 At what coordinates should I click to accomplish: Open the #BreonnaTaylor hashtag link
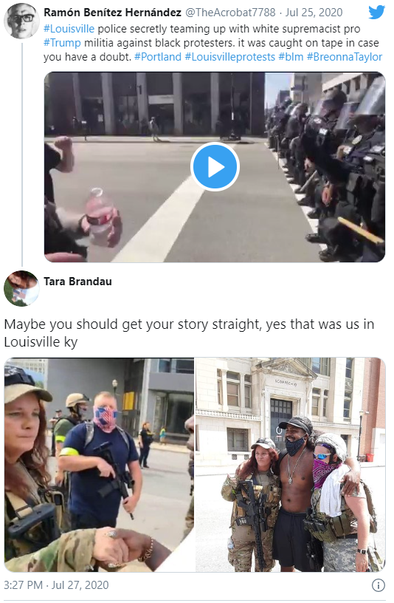point(344,57)
